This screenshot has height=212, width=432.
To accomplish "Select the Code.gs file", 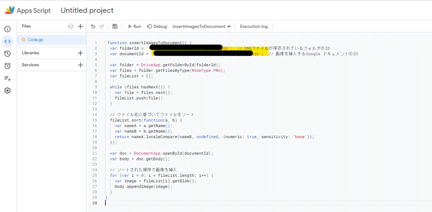I will point(51,40).
